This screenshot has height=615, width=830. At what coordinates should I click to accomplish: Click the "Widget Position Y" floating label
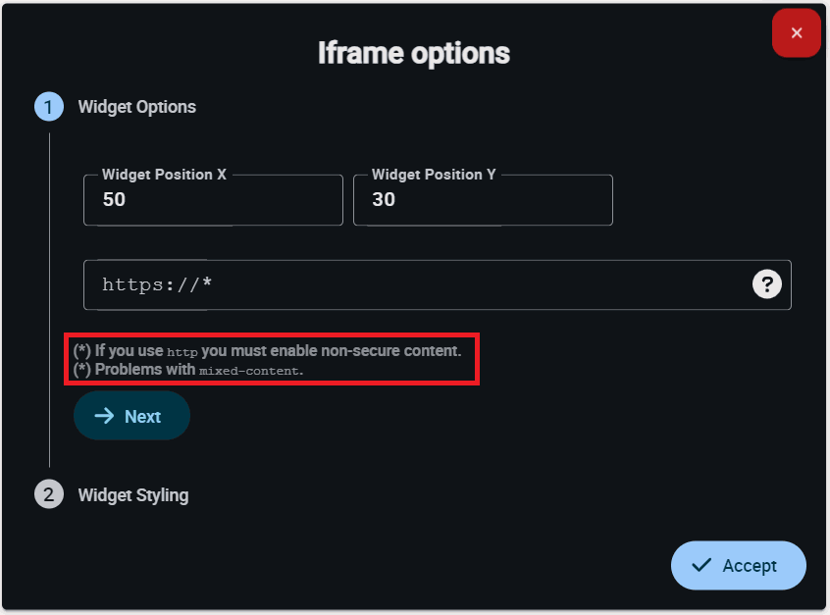[x=434, y=175]
